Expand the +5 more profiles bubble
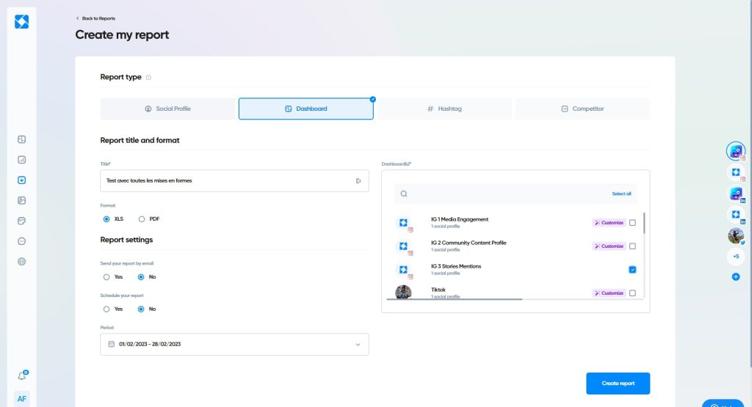Image resolution: width=752 pixels, height=407 pixels. [736, 256]
